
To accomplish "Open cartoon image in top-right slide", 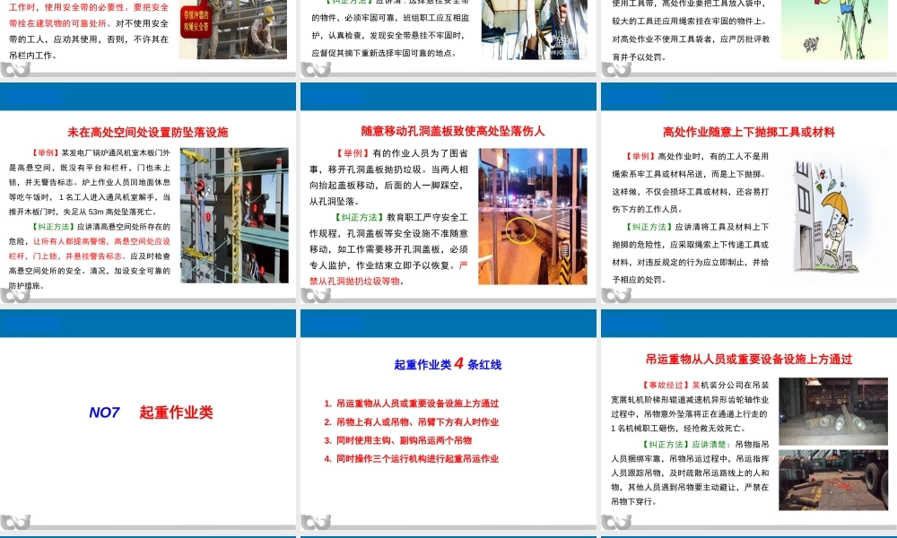I will [x=834, y=30].
